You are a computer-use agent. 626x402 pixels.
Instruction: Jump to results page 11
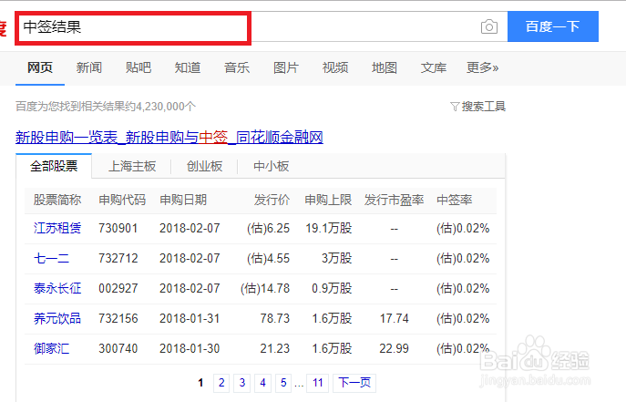[x=318, y=383]
